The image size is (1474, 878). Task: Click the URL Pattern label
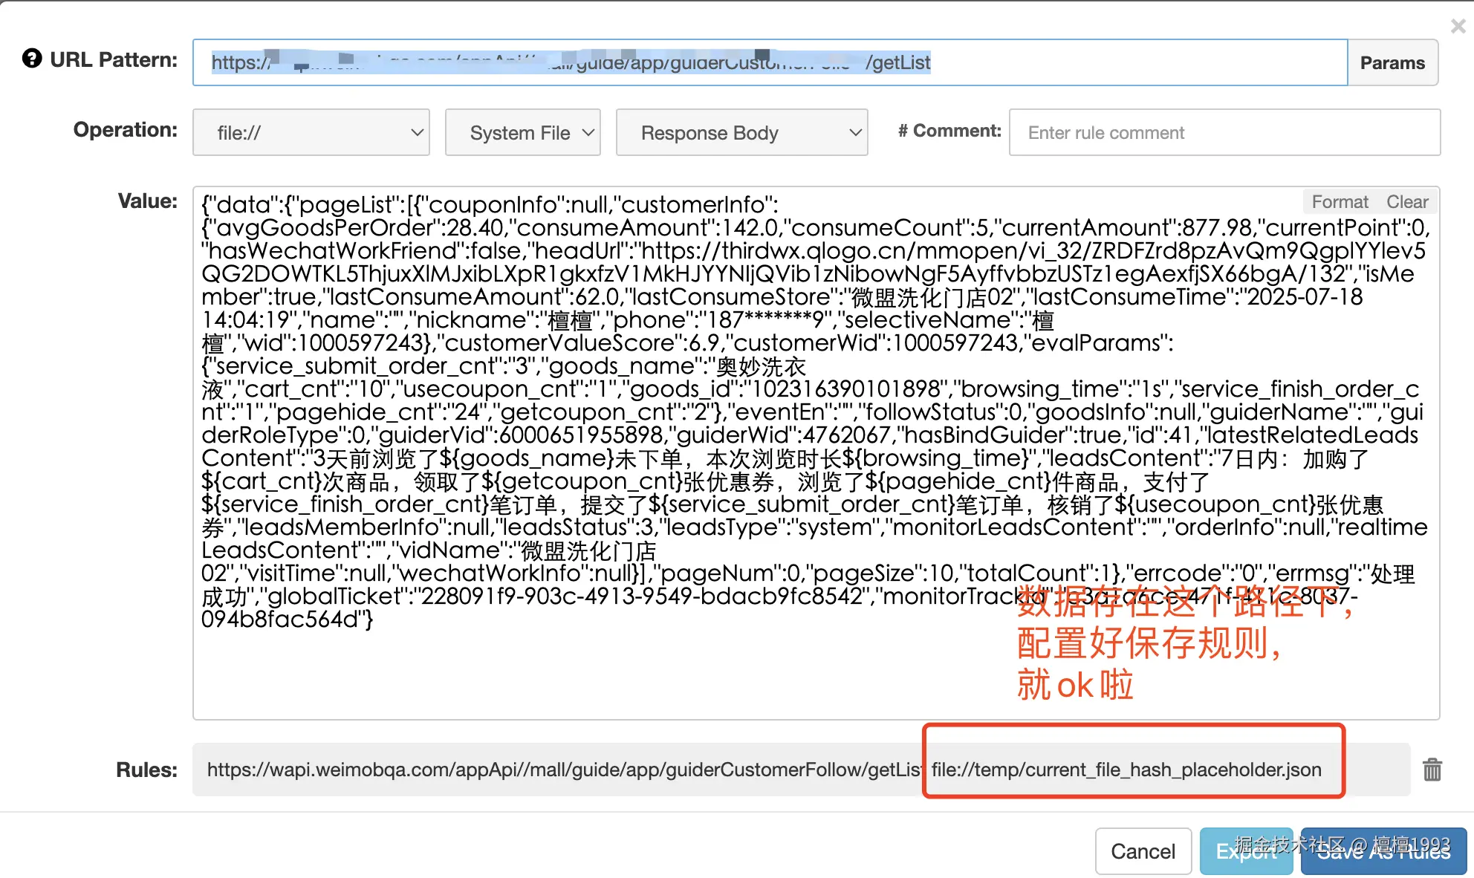click(114, 59)
